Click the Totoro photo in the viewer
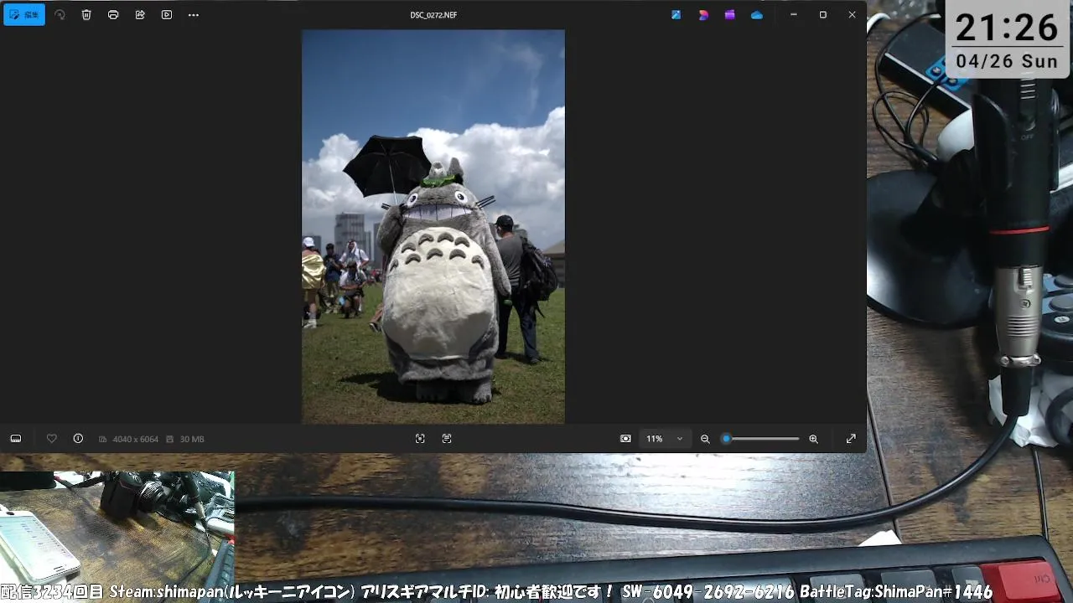This screenshot has height=603, width=1073. coord(433,227)
